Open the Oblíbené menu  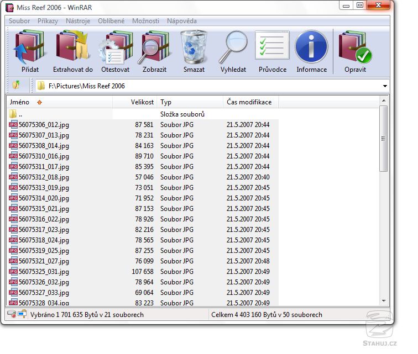pyautogui.click(x=111, y=21)
